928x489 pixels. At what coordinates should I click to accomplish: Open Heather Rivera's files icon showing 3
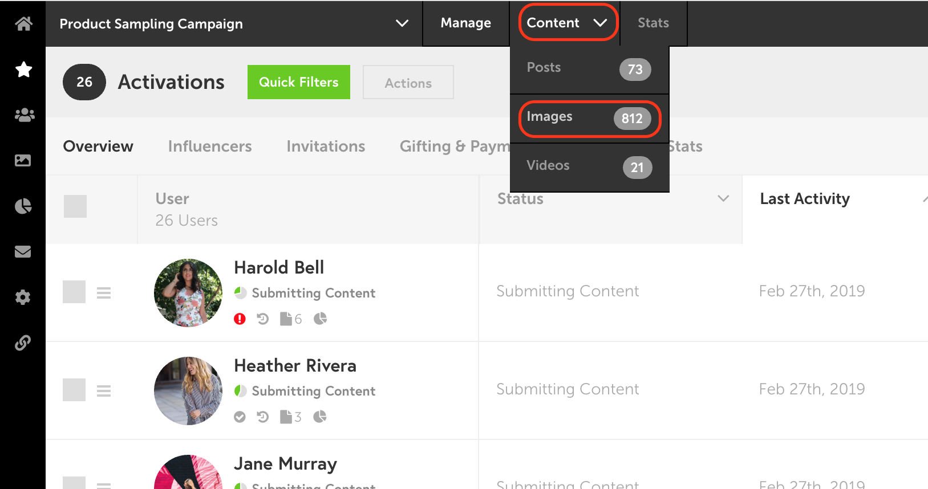pyautogui.click(x=291, y=417)
